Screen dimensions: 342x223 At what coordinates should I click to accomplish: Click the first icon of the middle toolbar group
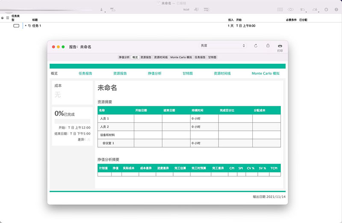[186, 9]
